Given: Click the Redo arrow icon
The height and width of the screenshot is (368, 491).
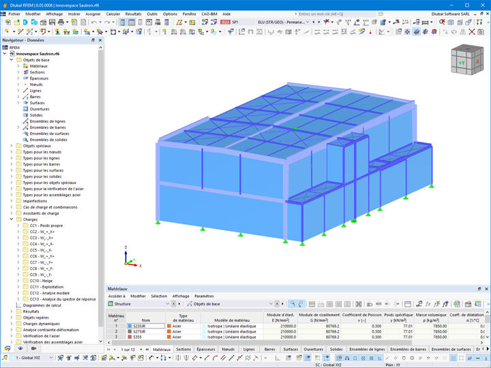Looking at the screenshot, I should [107, 22].
